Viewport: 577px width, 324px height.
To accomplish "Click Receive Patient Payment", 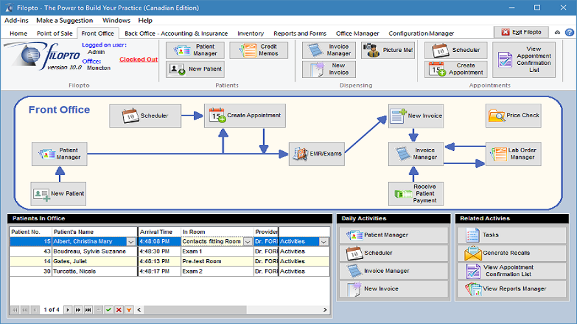I will tap(416, 194).
